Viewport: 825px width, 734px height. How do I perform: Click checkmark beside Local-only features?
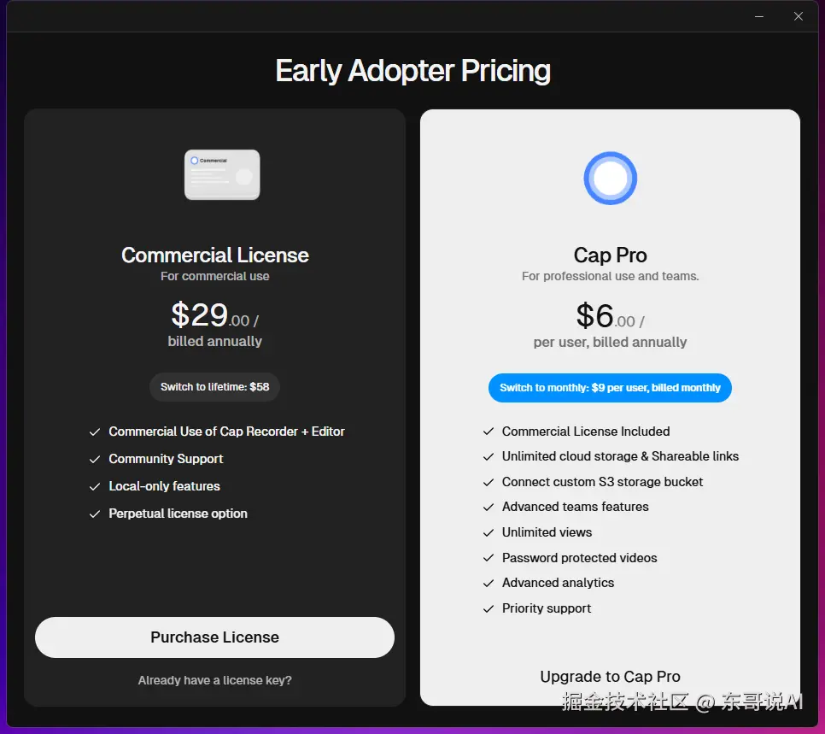pyautogui.click(x=95, y=487)
